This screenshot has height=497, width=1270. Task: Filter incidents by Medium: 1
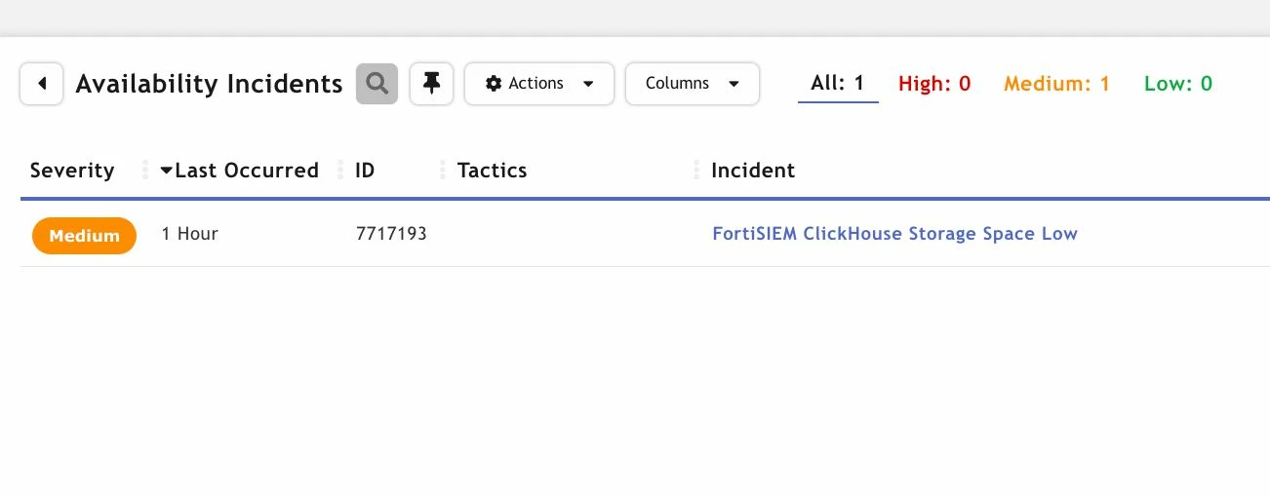(1057, 84)
